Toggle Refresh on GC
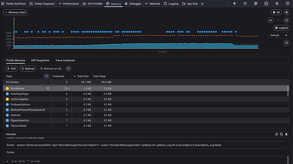Image resolution: width=293 pixels, height=164 pixels. point(51,69)
